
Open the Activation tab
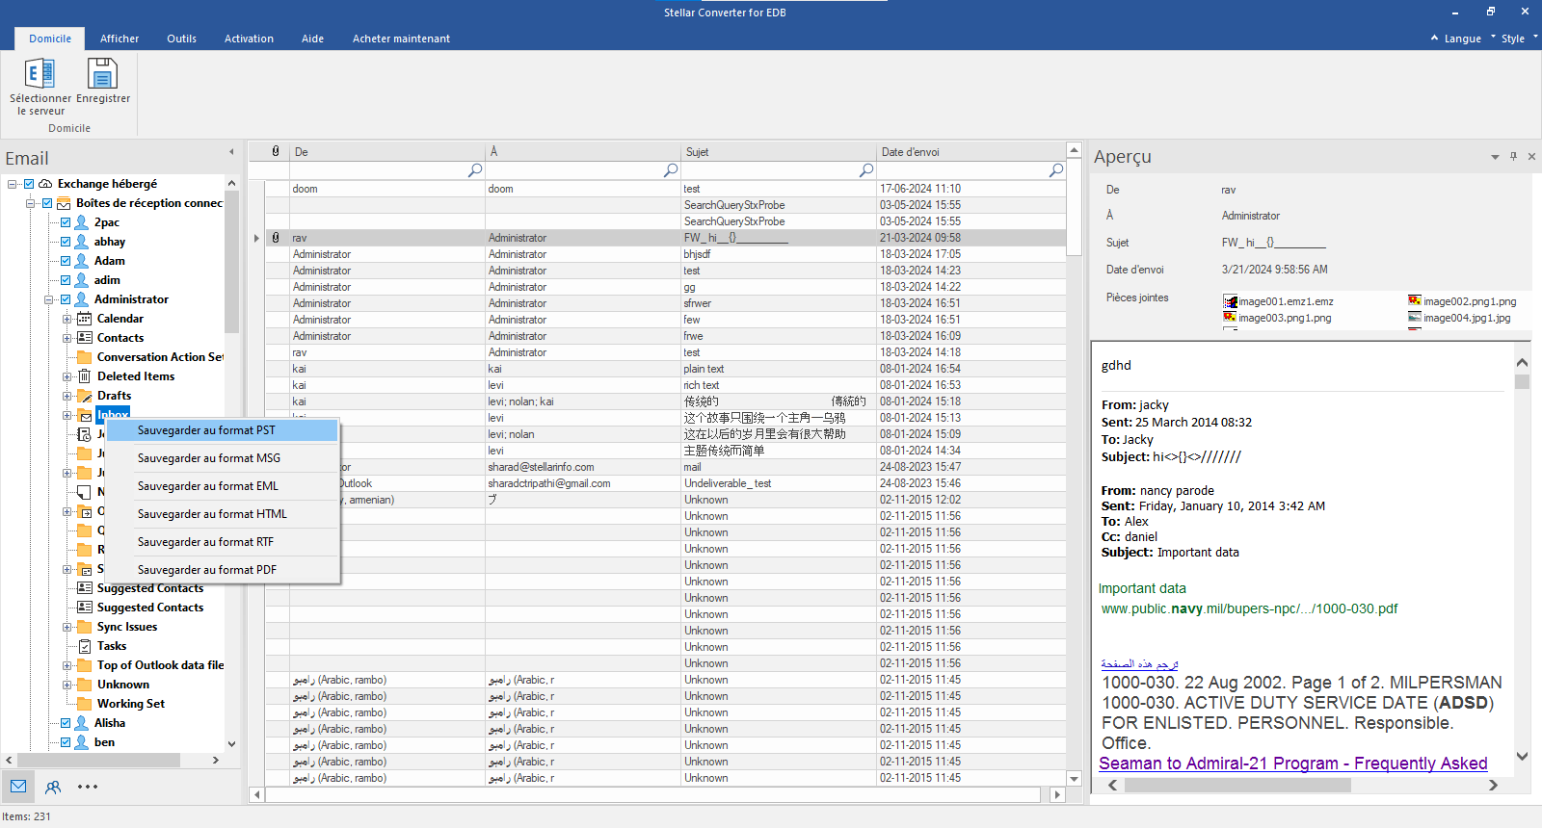point(249,39)
